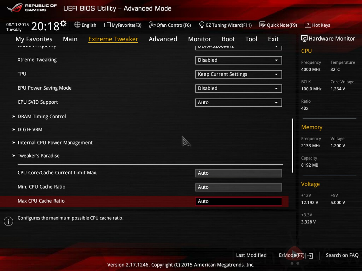
Task: Switch to the My Favorites tab
Action: click(x=34, y=39)
